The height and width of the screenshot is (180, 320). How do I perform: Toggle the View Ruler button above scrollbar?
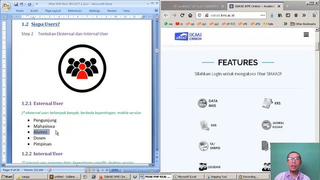click(x=157, y=17)
